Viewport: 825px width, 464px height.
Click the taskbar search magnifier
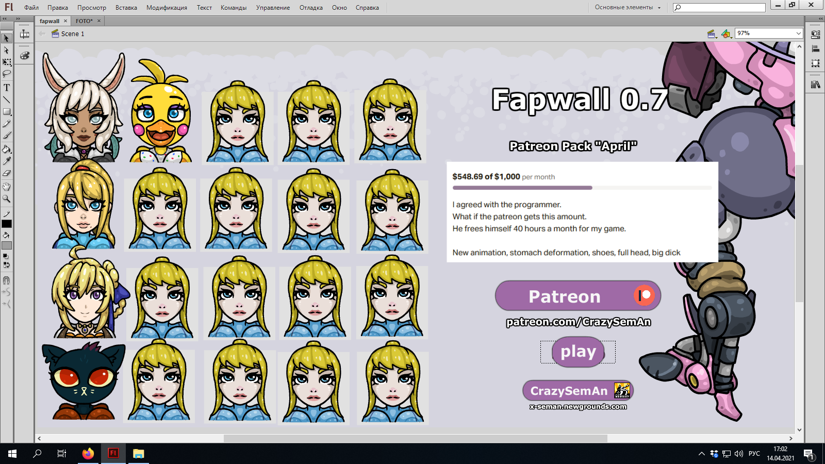[37, 454]
